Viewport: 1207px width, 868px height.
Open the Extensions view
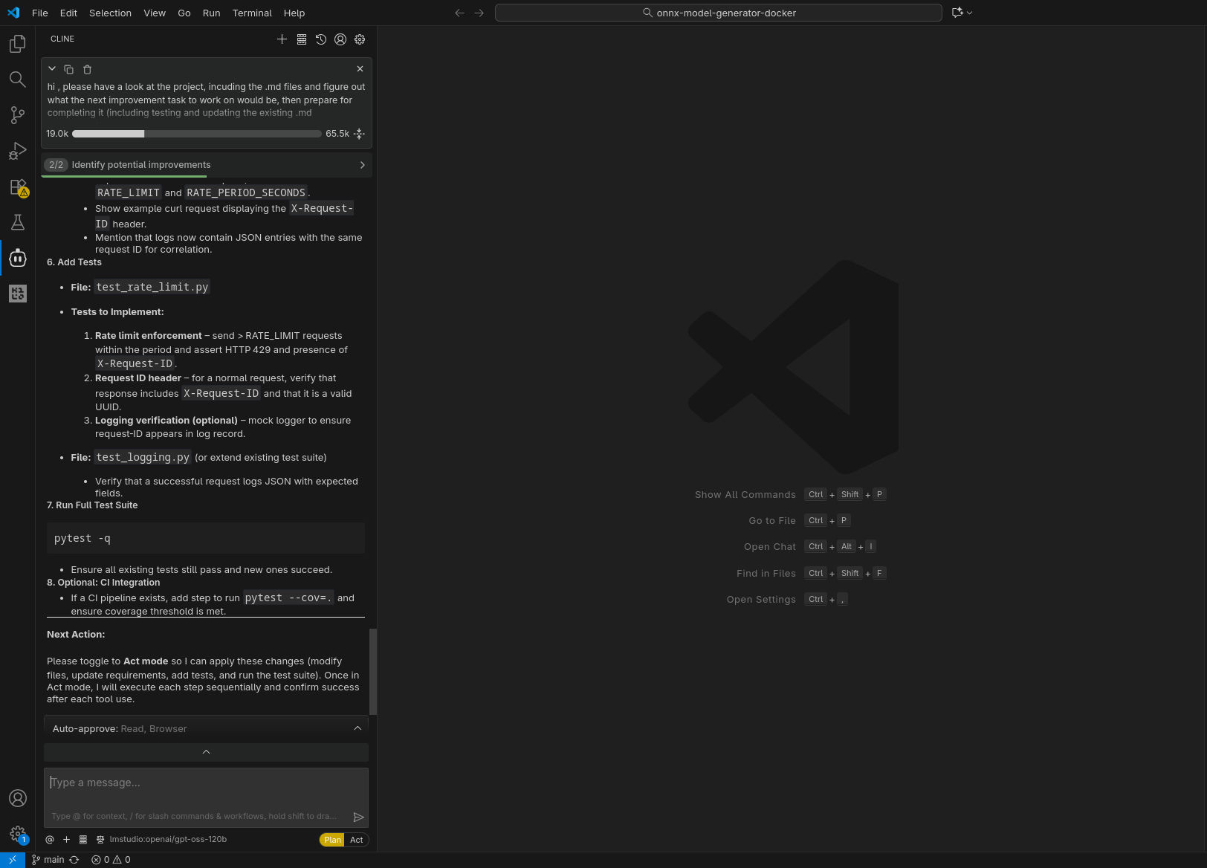coord(17,187)
